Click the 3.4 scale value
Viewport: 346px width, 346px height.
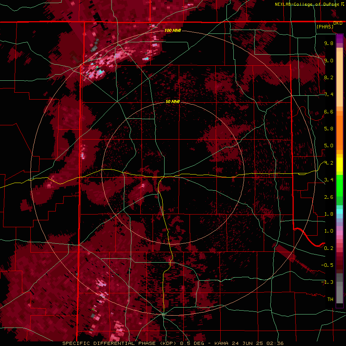329,180
